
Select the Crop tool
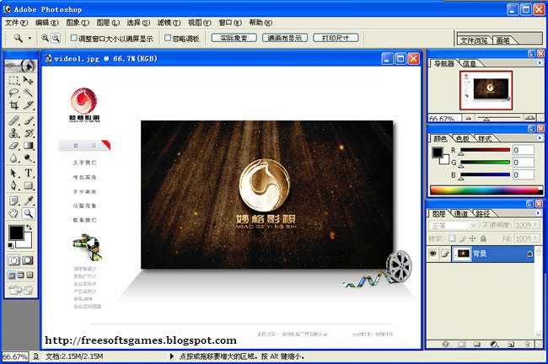point(13,104)
